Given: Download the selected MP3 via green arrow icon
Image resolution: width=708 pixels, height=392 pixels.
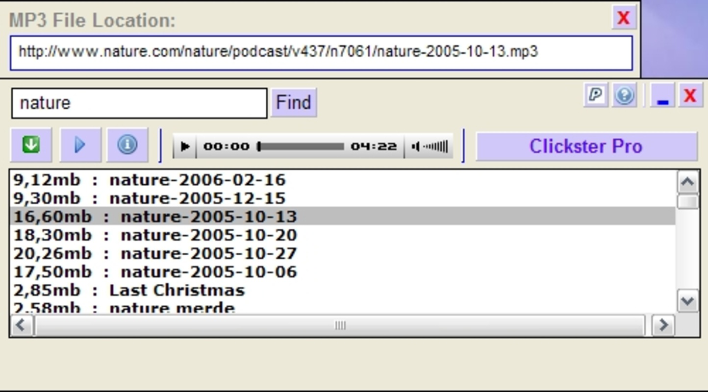Looking at the screenshot, I should pyautogui.click(x=30, y=145).
